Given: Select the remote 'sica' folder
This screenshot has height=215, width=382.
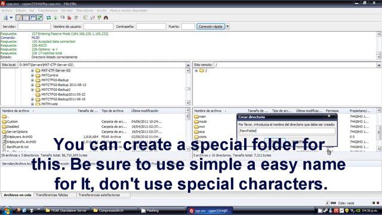Looking at the screenshot, I should coord(202,131).
